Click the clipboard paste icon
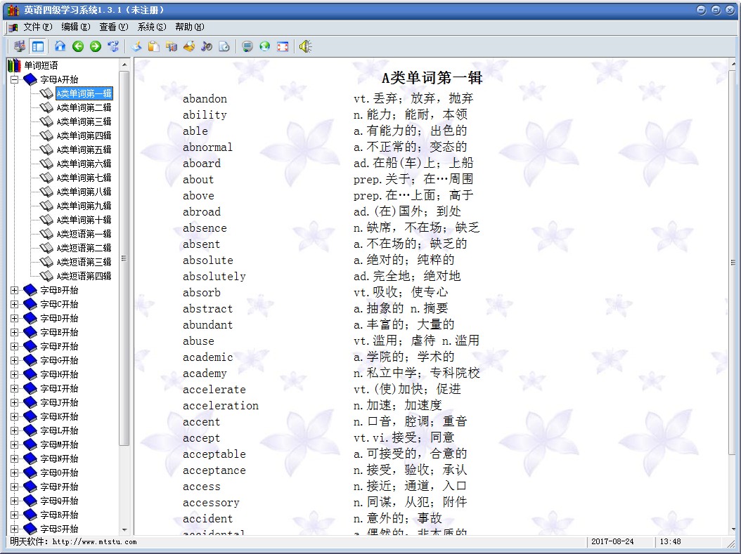This screenshot has width=741, height=554. 153,46
